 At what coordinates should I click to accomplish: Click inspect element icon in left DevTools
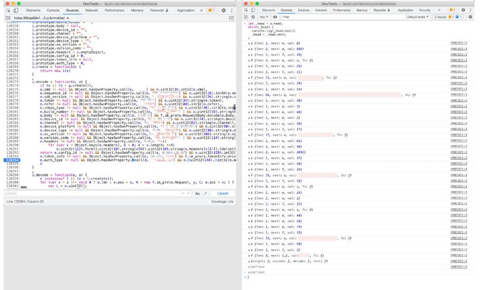click(8, 11)
